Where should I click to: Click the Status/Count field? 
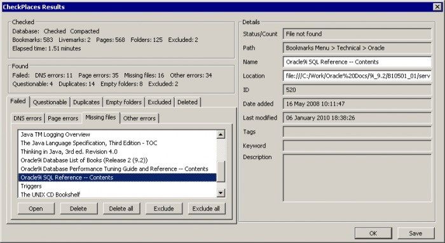coord(357,34)
